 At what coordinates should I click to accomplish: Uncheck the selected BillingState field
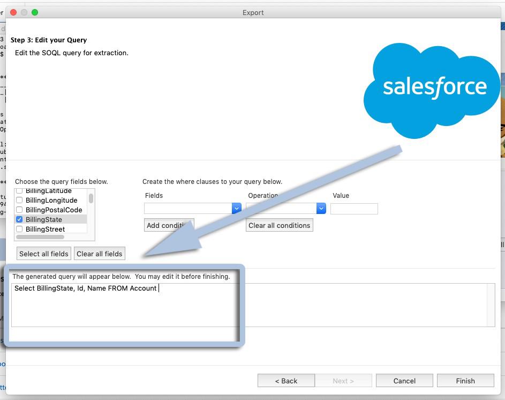19,219
